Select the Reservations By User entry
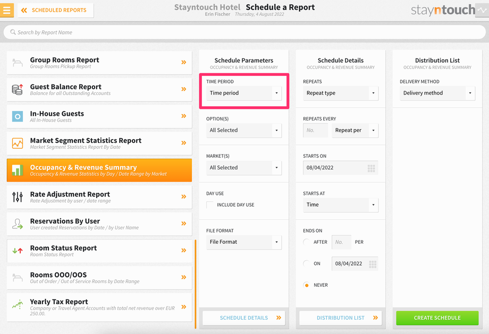This screenshot has height=334, width=489. (x=99, y=224)
